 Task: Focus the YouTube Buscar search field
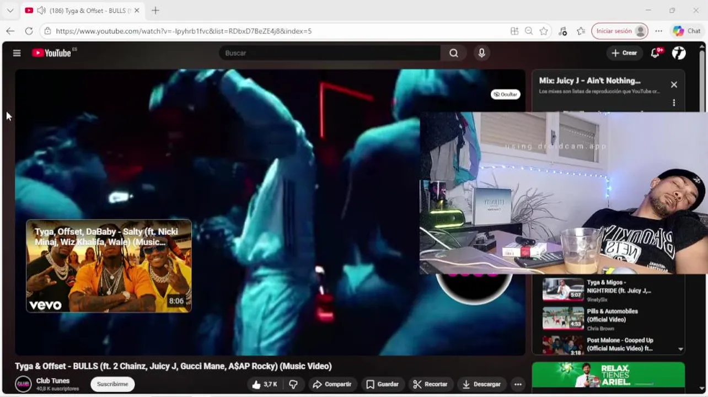coord(330,53)
